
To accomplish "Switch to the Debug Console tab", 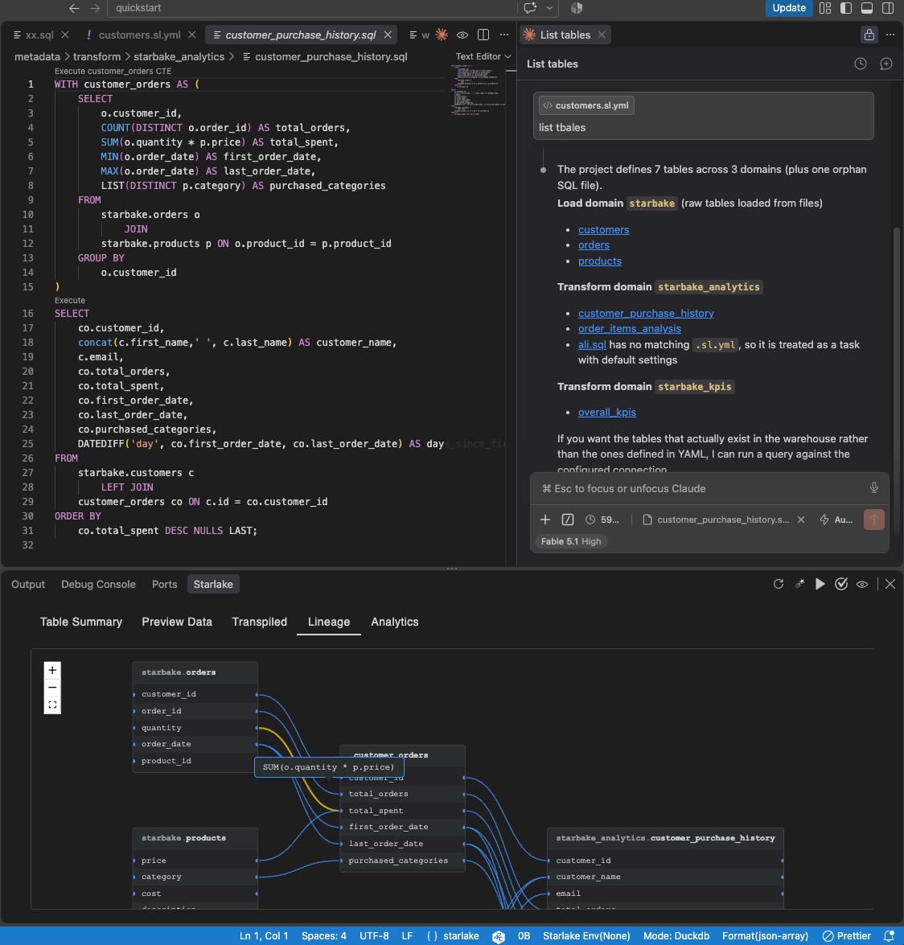I will click(x=98, y=584).
